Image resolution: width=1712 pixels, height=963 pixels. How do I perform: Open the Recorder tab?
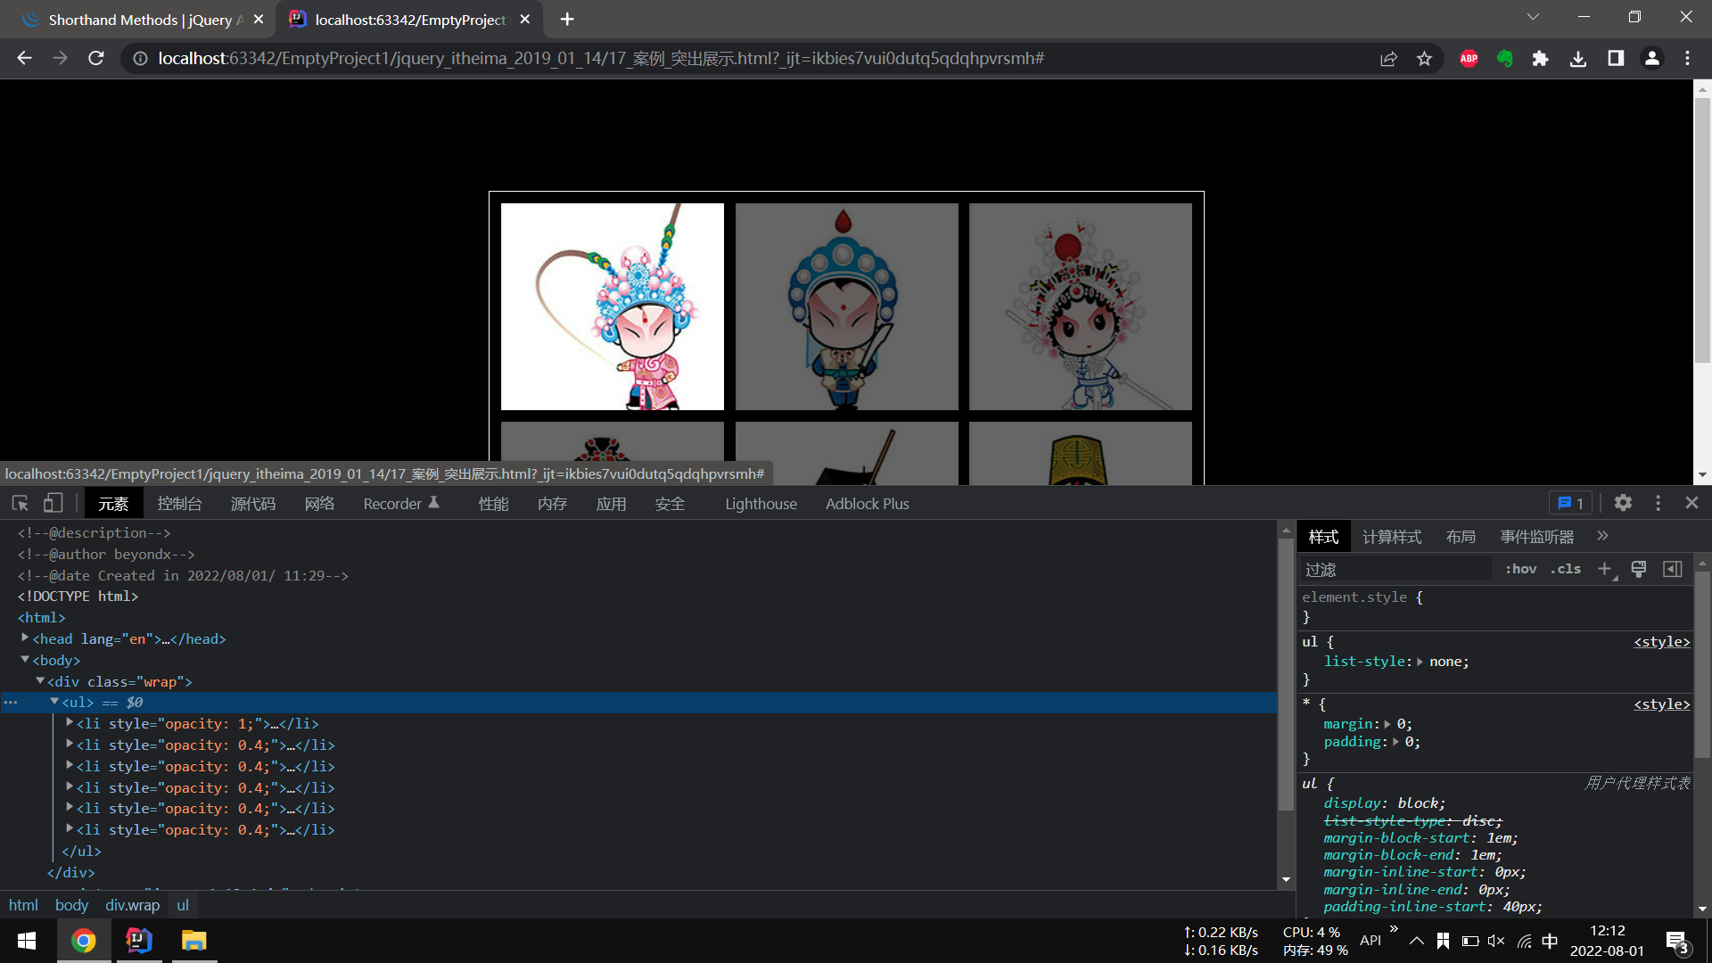(x=401, y=504)
